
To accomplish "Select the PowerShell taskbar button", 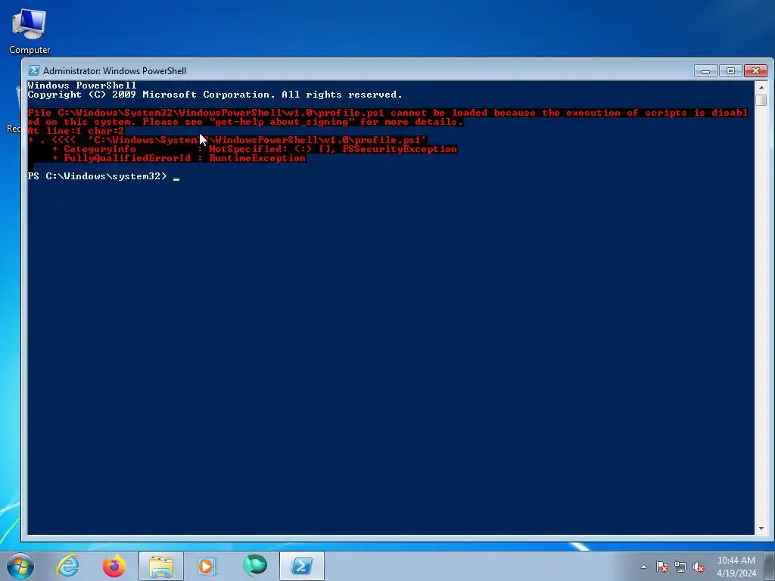I will pos(302,566).
